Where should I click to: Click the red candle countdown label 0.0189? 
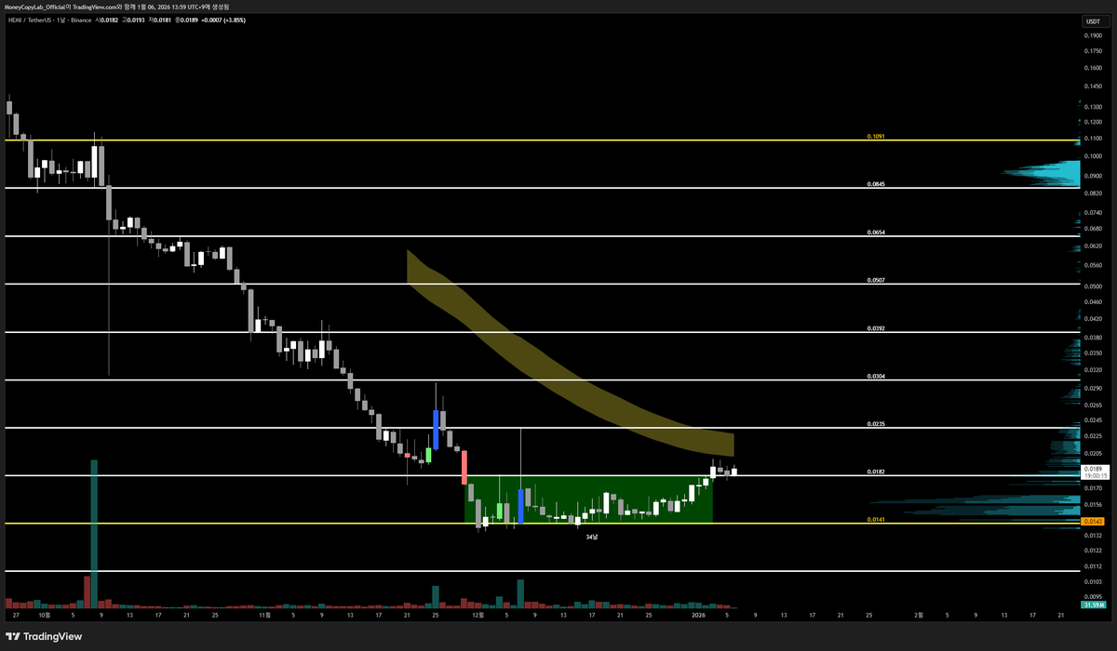pos(1095,472)
